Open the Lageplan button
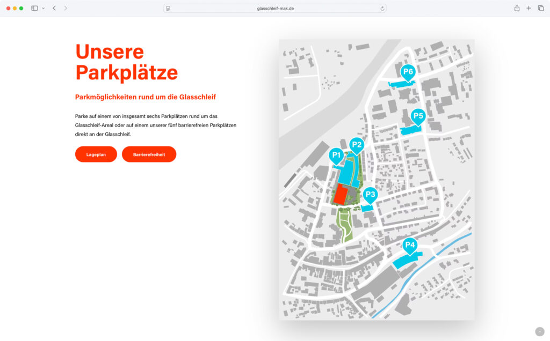This screenshot has height=341, width=550. [96, 154]
